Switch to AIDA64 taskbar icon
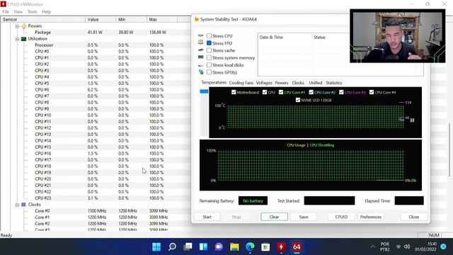 pos(297,246)
